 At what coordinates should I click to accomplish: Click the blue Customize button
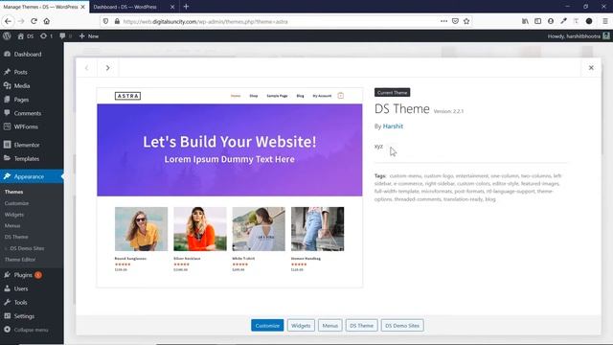click(x=267, y=326)
